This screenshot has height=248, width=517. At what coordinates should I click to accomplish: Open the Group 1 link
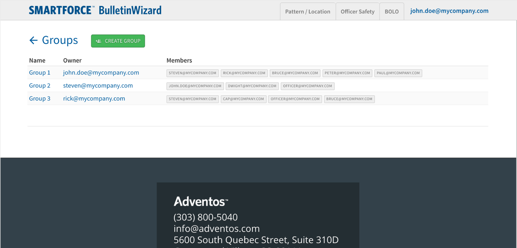pyautogui.click(x=40, y=73)
